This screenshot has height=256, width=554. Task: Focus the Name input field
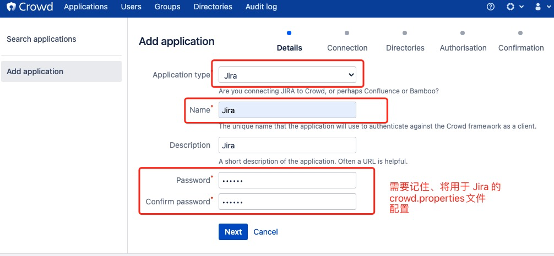[287, 110]
